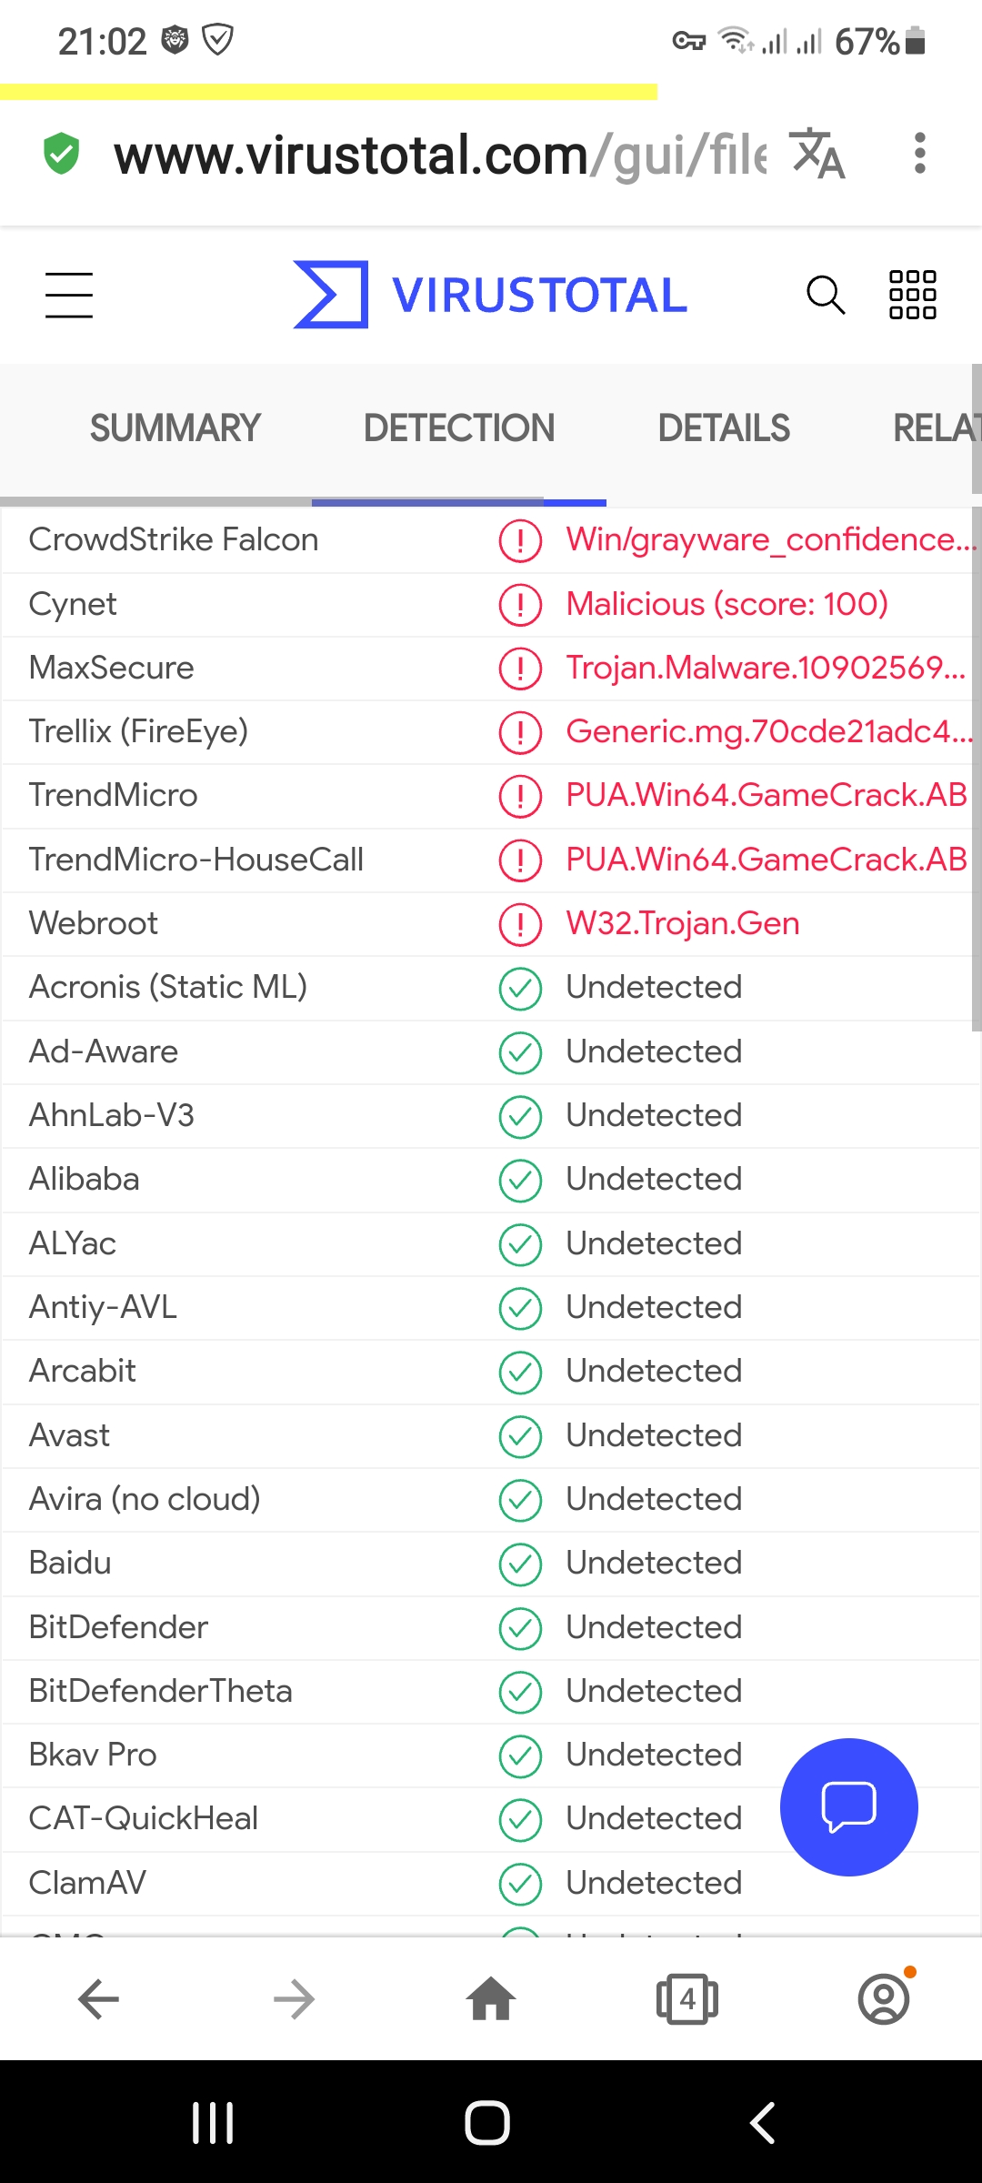Viewport: 982px width, 2183px height.
Task: Open the browser account profile icon
Action: click(x=884, y=1998)
